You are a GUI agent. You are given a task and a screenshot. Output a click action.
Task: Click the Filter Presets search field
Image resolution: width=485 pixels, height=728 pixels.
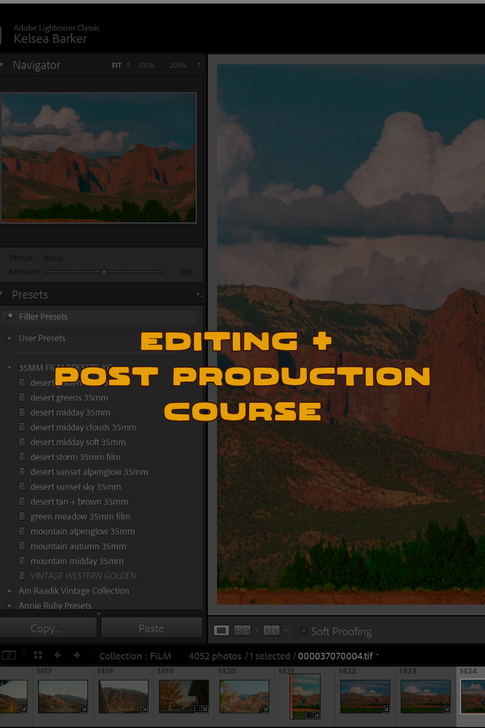pyautogui.click(x=99, y=317)
